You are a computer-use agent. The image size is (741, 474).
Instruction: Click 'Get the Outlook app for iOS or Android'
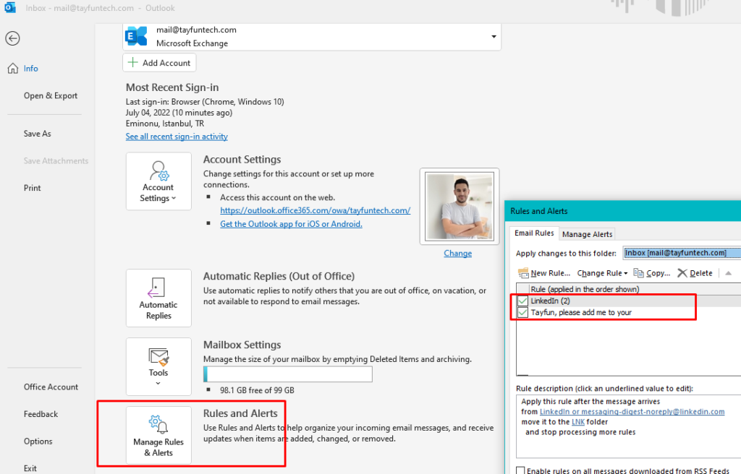click(291, 224)
